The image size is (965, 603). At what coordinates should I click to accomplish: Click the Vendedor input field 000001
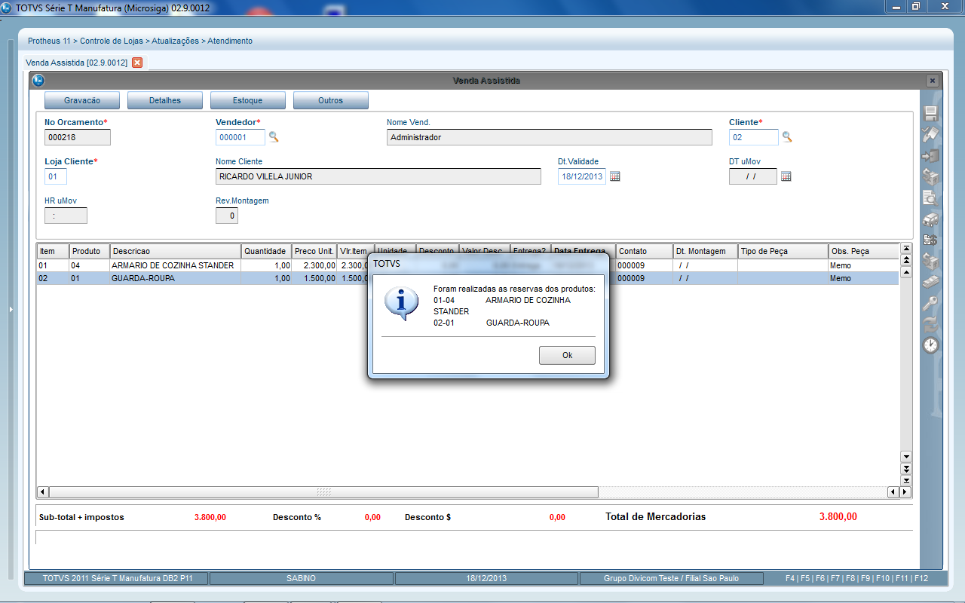click(240, 137)
